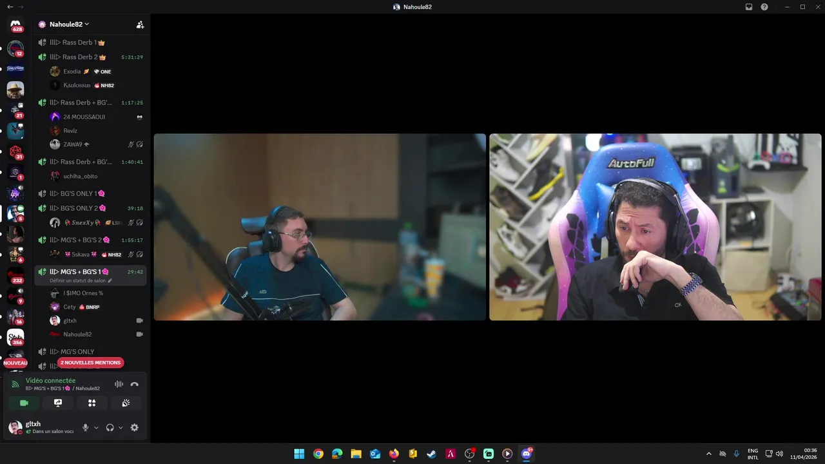
Task: Click the NOUVEAU badge in server list
Action: coord(15,363)
